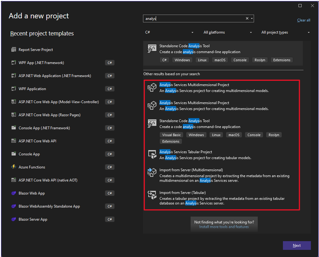Click the Import from Server (Tabular) icon
Viewport: 319px width, 257px height.
[152, 195]
